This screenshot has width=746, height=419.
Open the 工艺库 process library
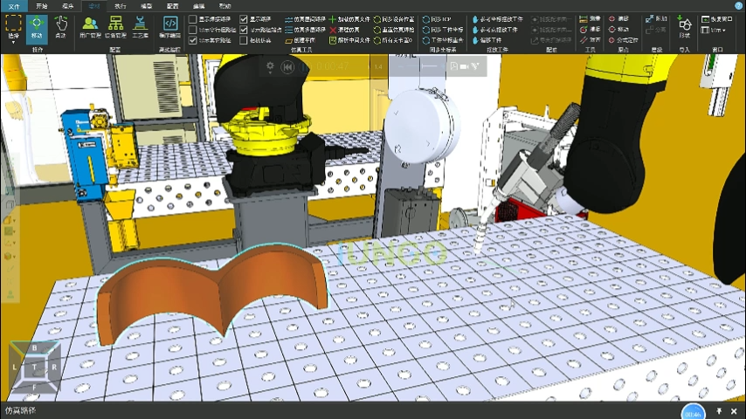[x=140, y=28]
